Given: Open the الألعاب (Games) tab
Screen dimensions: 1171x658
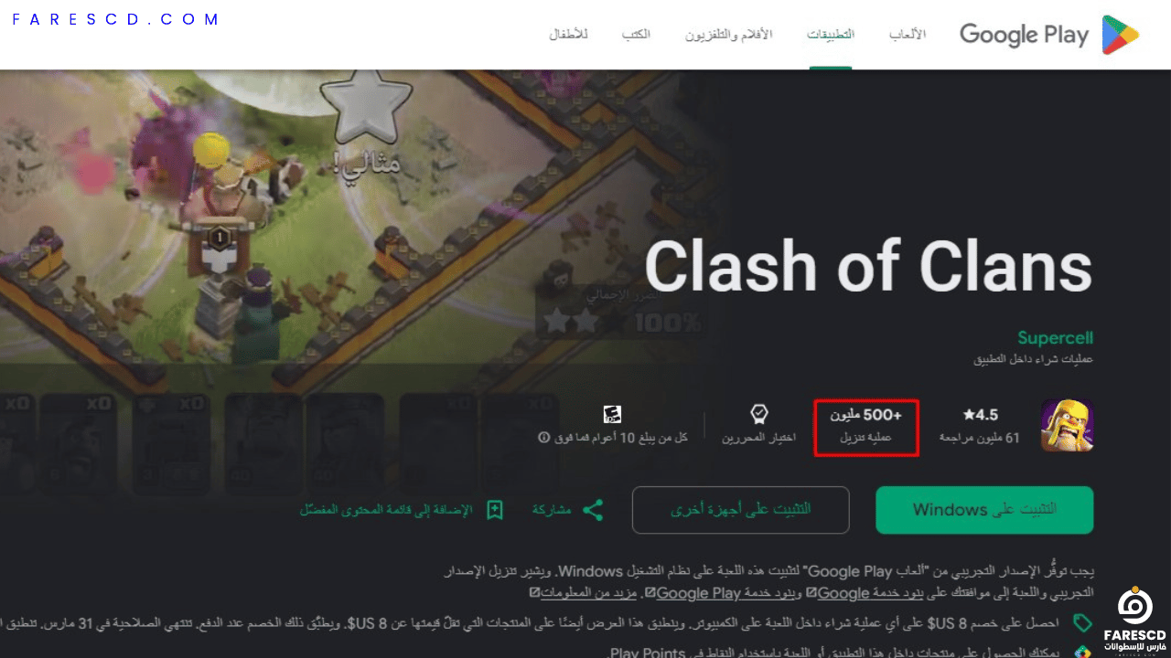Looking at the screenshot, I should pos(908,35).
